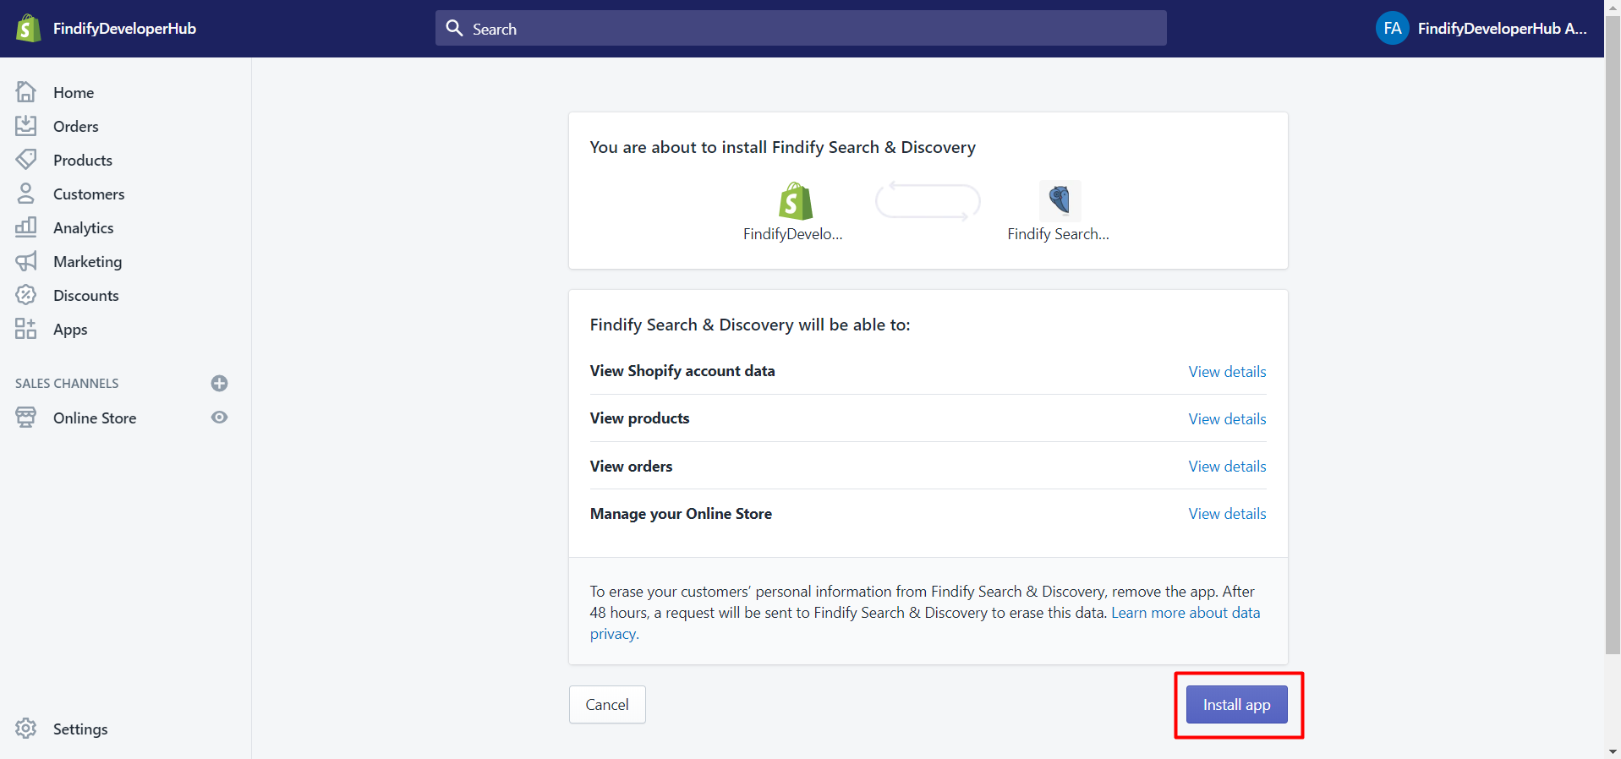Select Discounts in sidebar
Image resolution: width=1621 pixels, height=759 pixels.
point(86,296)
